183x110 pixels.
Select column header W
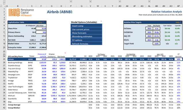tap(98, 6)
